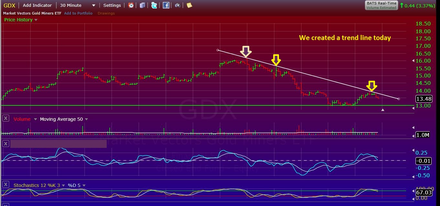
Task: Click the oscillator value label -0.01
Action: (x=424, y=161)
